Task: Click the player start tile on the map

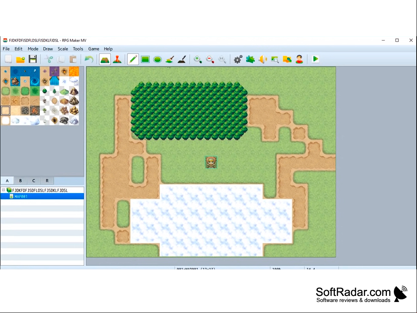Action: (211, 162)
